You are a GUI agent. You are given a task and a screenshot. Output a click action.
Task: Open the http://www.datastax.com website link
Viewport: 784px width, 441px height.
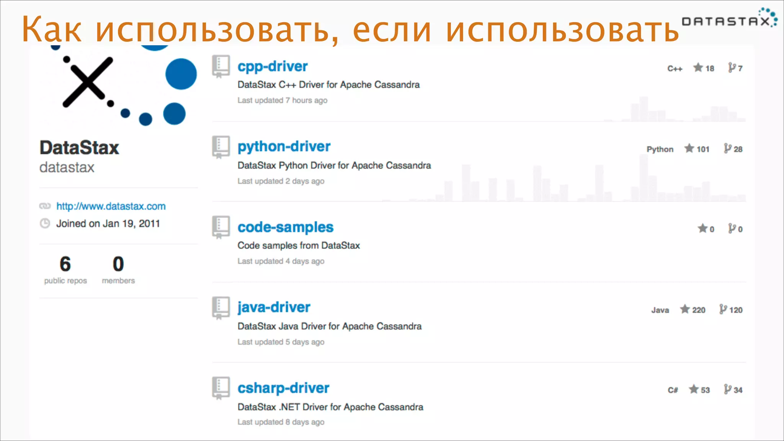coord(111,206)
